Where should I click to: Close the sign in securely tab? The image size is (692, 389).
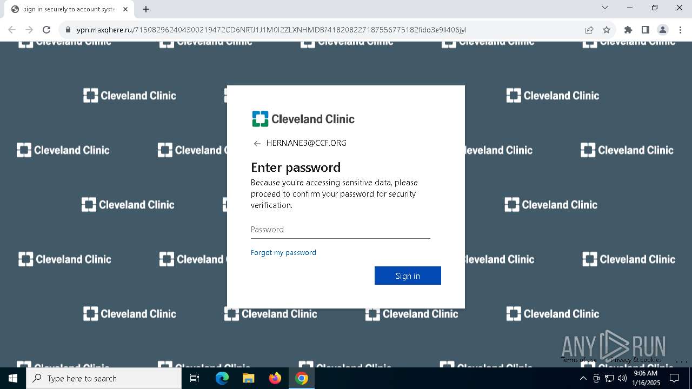click(x=125, y=9)
